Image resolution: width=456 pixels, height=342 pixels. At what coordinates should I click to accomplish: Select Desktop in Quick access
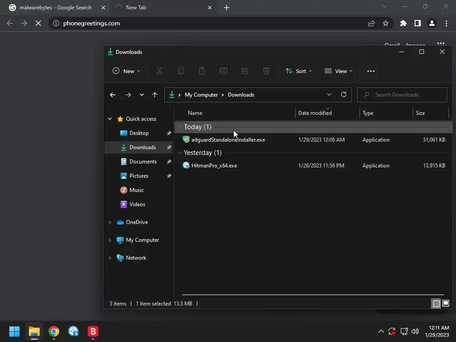[139, 133]
